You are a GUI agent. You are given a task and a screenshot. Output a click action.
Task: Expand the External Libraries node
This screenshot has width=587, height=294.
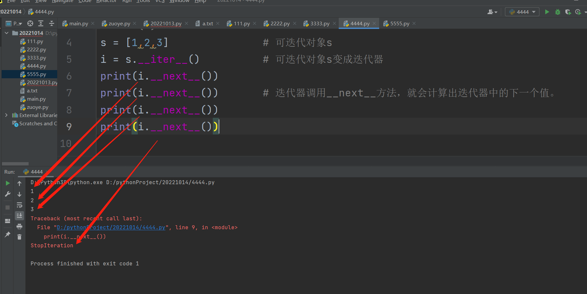coord(7,115)
